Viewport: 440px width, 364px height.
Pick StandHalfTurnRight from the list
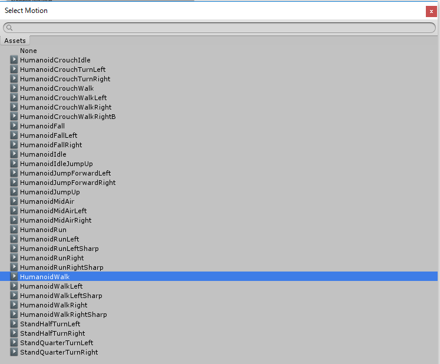(52, 333)
